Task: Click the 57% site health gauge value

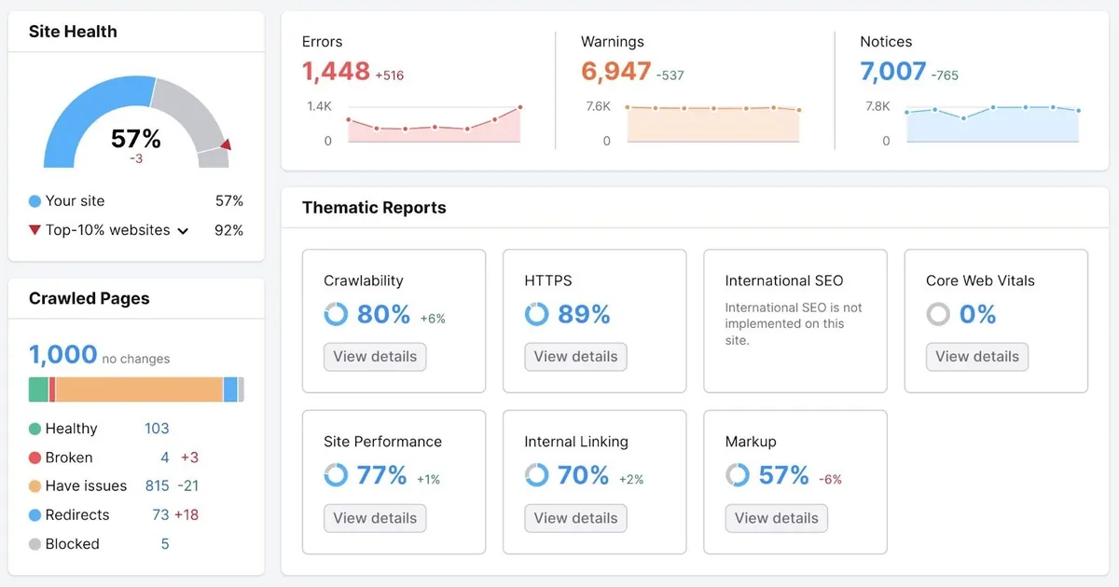Action: [136, 140]
